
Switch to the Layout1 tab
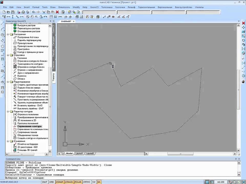[79, 154]
